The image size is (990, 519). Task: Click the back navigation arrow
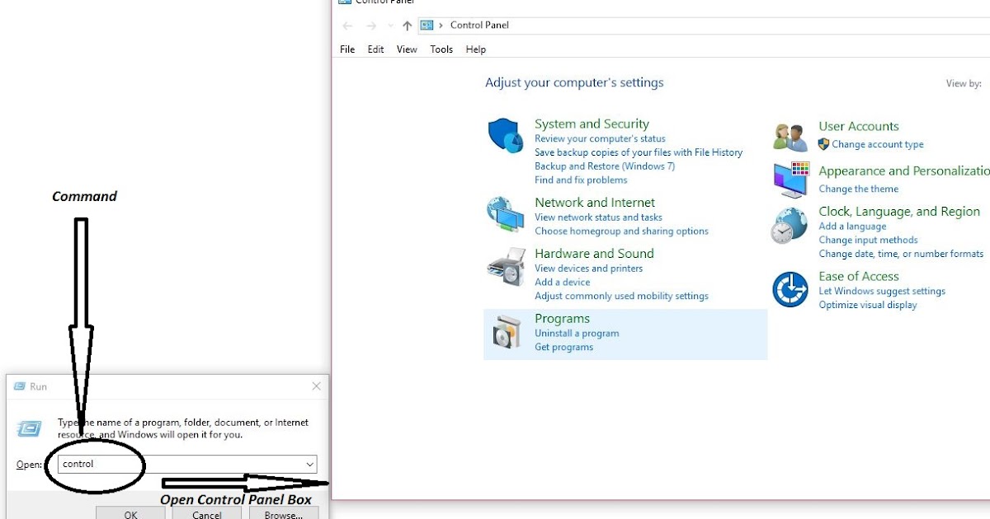point(346,26)
